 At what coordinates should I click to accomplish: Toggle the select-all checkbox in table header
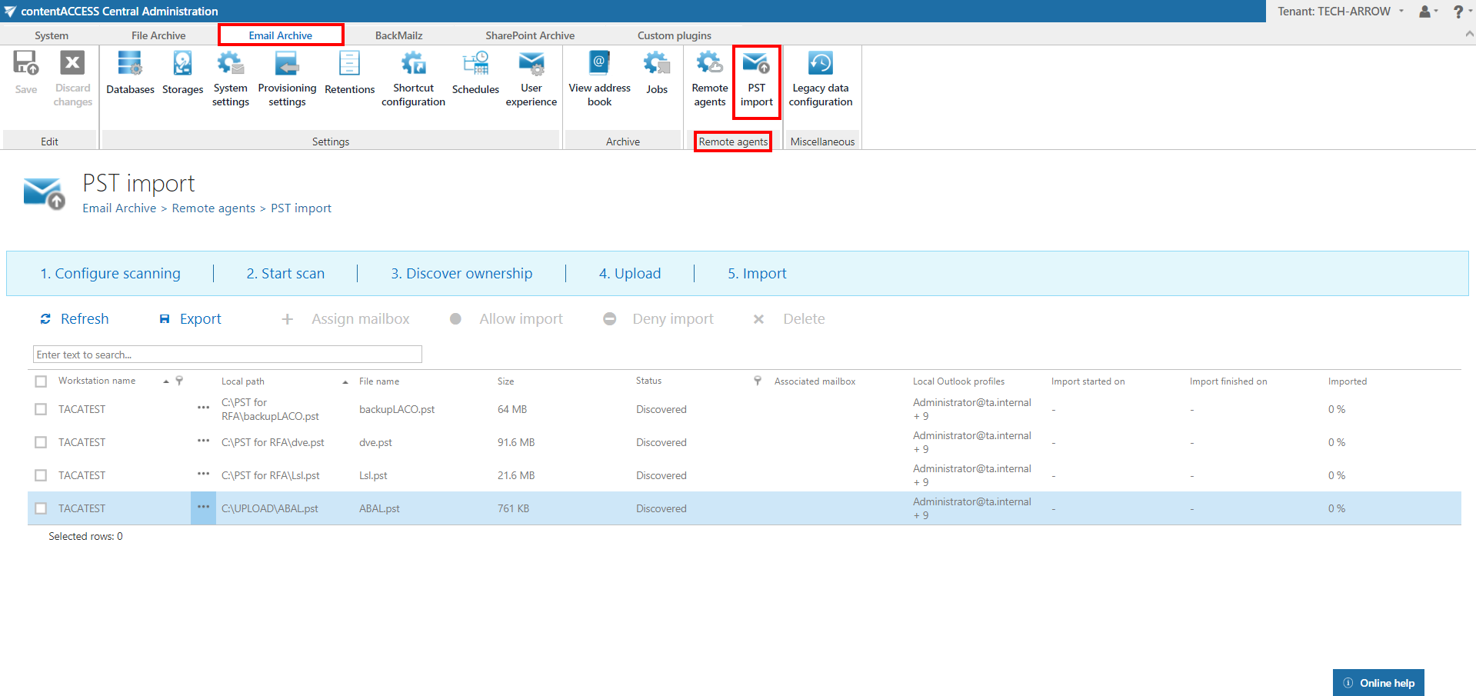pos(41,381)
